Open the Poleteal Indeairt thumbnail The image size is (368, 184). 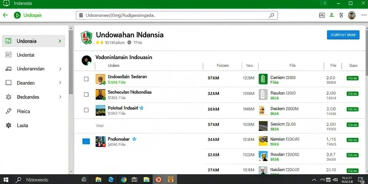coord(101,110)
